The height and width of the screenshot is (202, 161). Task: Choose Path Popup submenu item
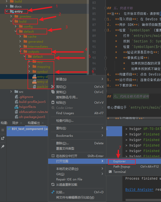(x=133, y=167)
